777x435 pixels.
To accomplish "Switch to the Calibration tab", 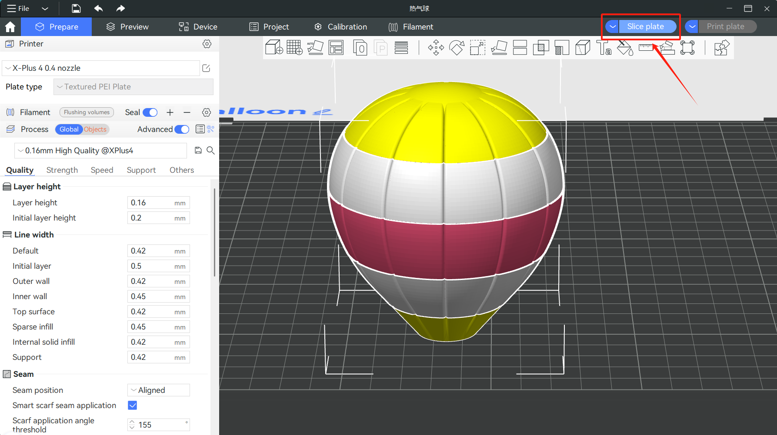I will tap(340, 26).
